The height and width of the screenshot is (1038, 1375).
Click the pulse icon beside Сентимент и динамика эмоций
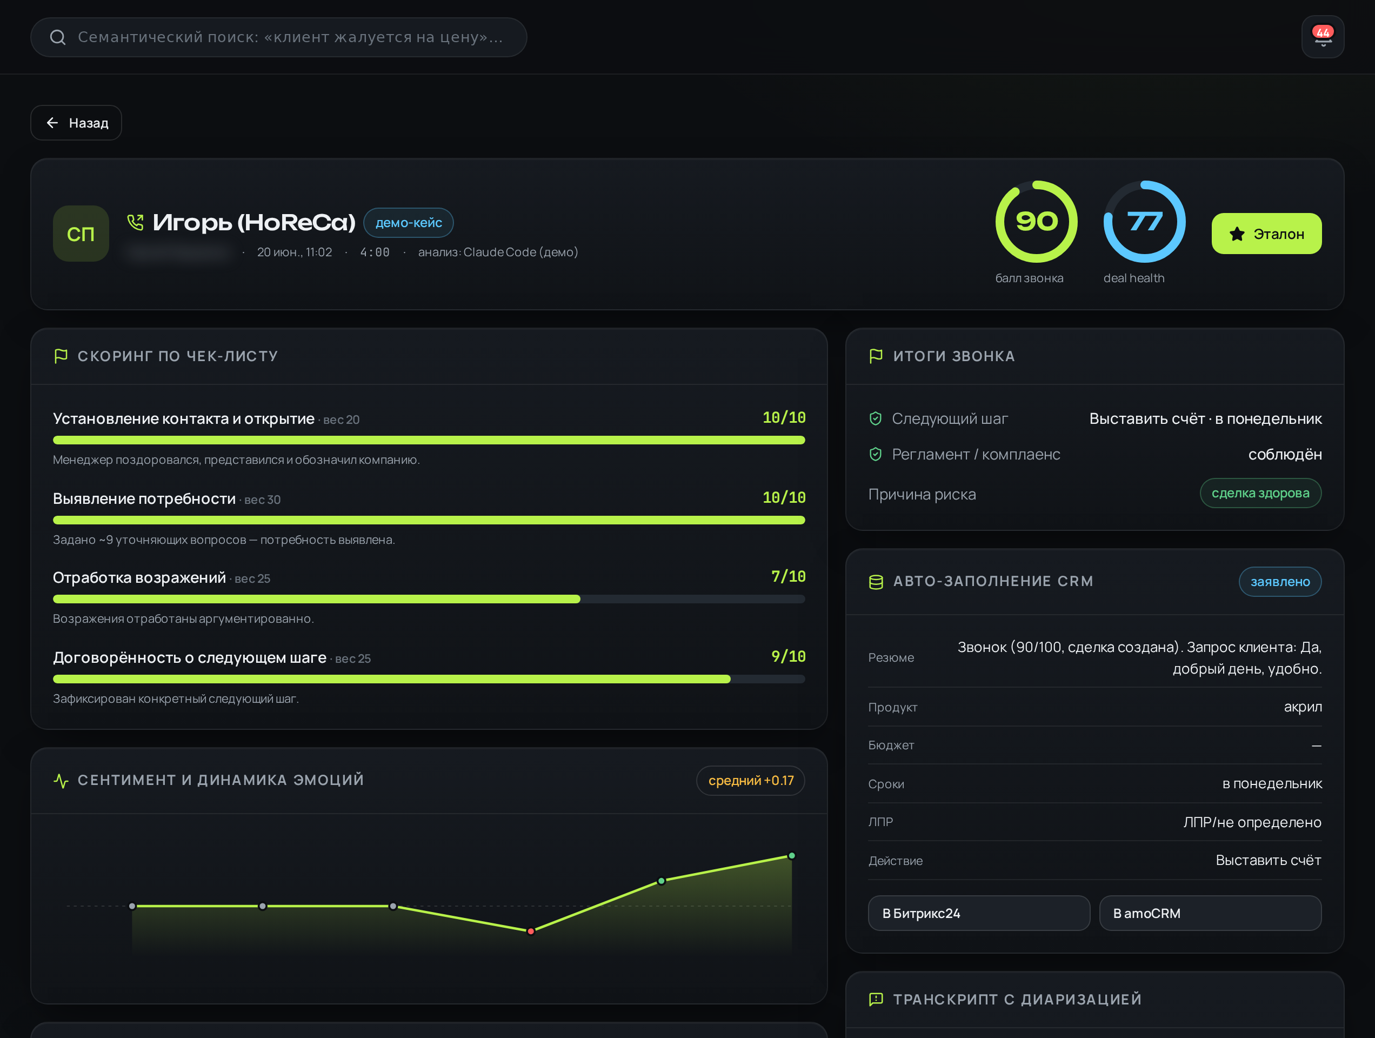tap(61, 780)
